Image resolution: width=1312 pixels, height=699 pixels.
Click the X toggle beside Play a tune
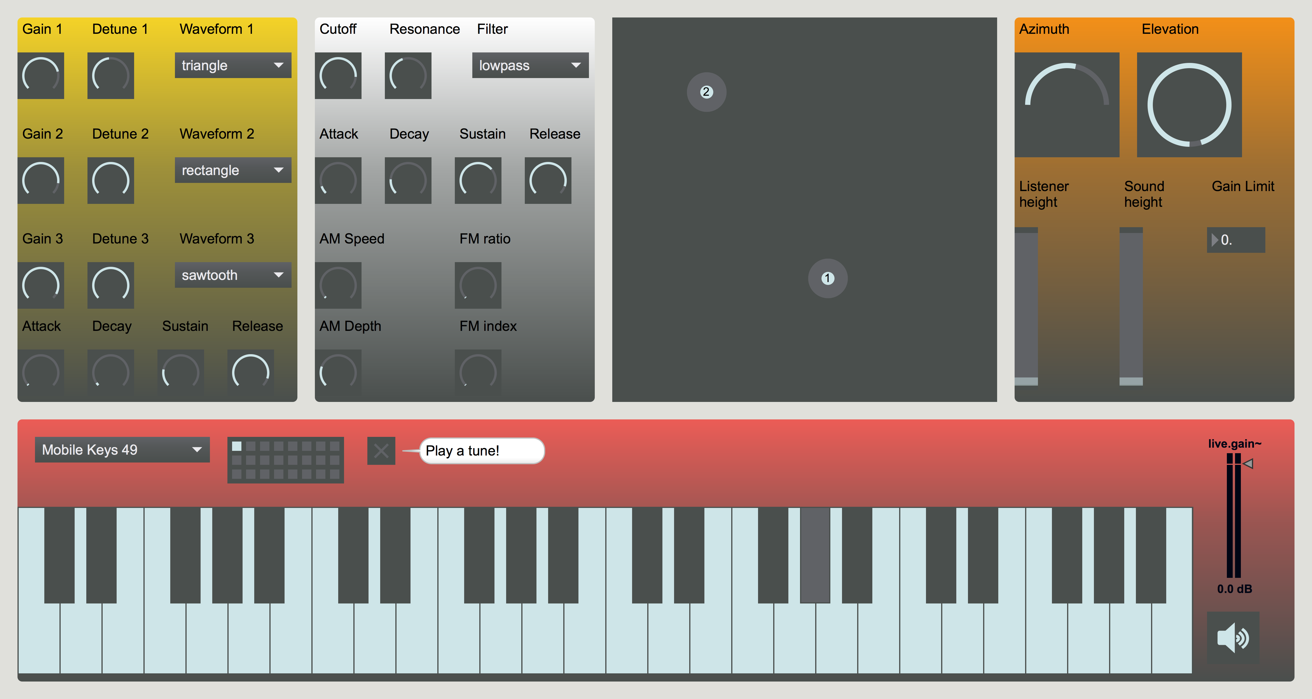(381, 451)
